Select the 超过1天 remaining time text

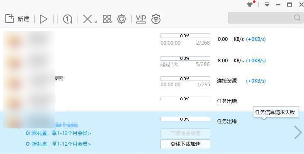coord(169,64)
